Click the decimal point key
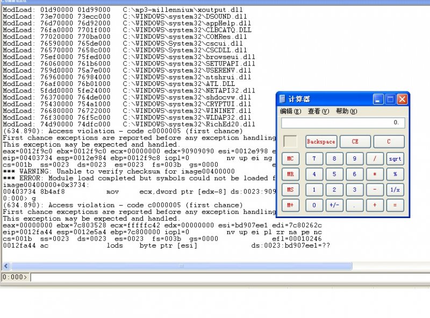The width and height of the screenshot is (430, 318). pos(355,205)
